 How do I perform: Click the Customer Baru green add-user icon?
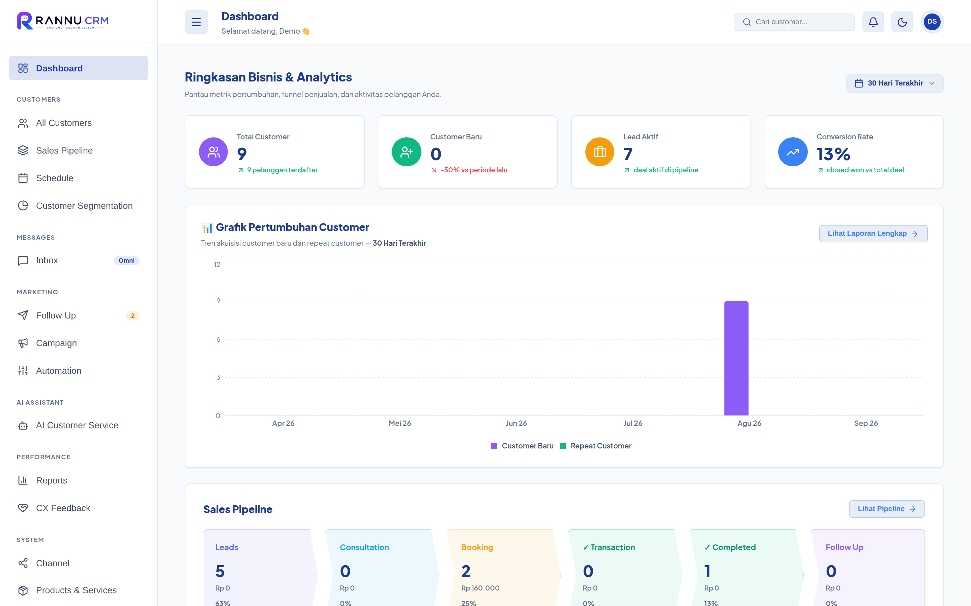click(407, 152)
